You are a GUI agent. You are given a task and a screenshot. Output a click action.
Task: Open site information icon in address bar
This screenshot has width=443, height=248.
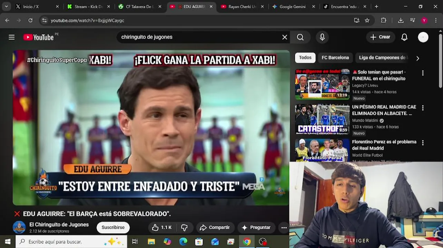(x=44, y=20)
